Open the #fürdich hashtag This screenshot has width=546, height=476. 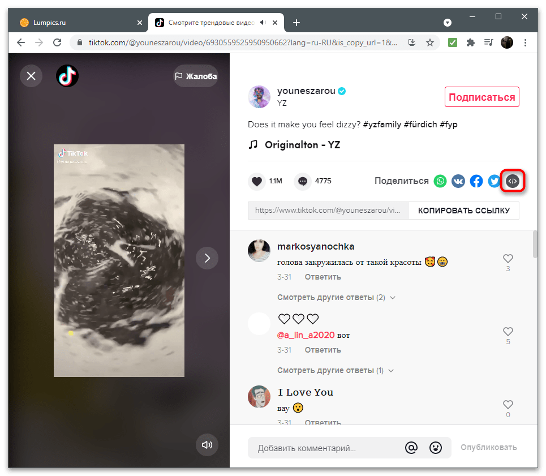[420, 125]
